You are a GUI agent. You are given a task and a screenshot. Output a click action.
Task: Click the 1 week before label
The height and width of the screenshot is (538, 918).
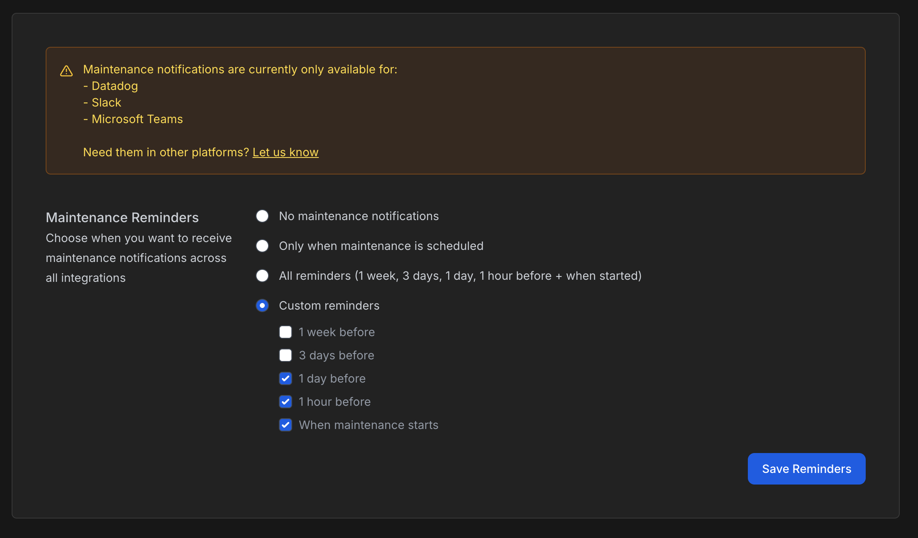point(337,332)
